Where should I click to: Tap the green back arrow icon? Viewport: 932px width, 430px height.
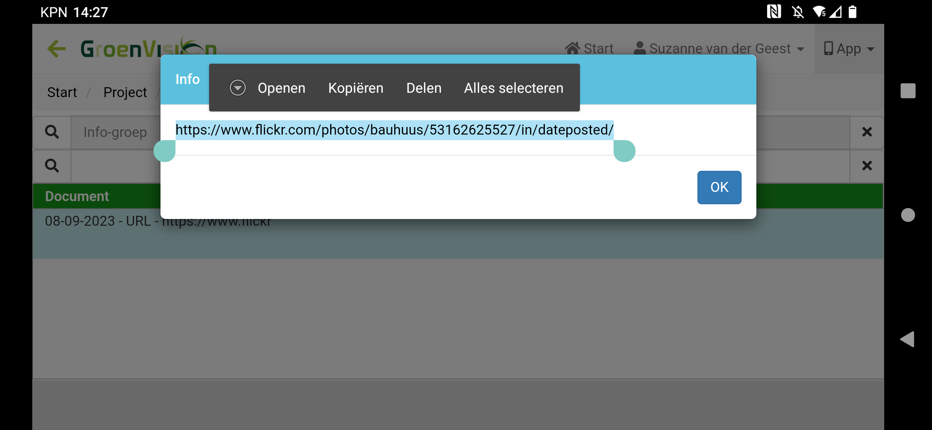57,49
